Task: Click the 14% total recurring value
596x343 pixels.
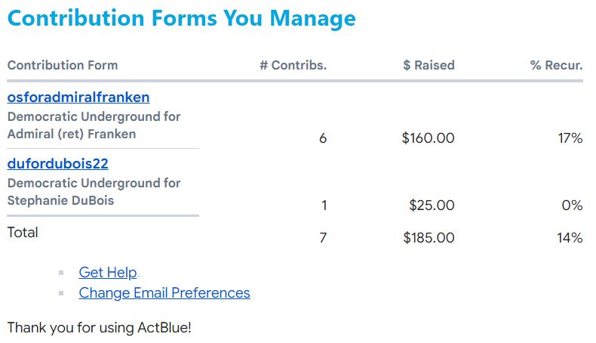Action: coord(570,238)
